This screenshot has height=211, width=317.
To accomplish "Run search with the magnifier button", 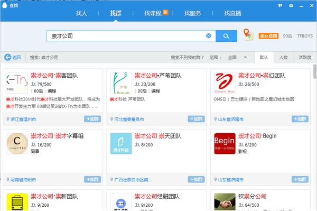I will [x=226, y=36].
